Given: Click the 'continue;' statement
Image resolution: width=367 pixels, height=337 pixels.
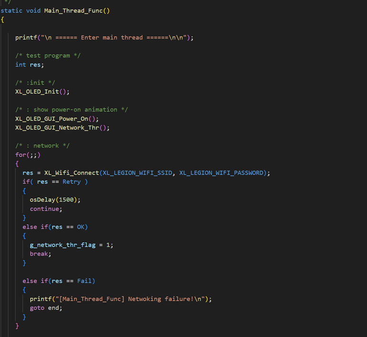Looking at the screenshot, I should [46, 209].
